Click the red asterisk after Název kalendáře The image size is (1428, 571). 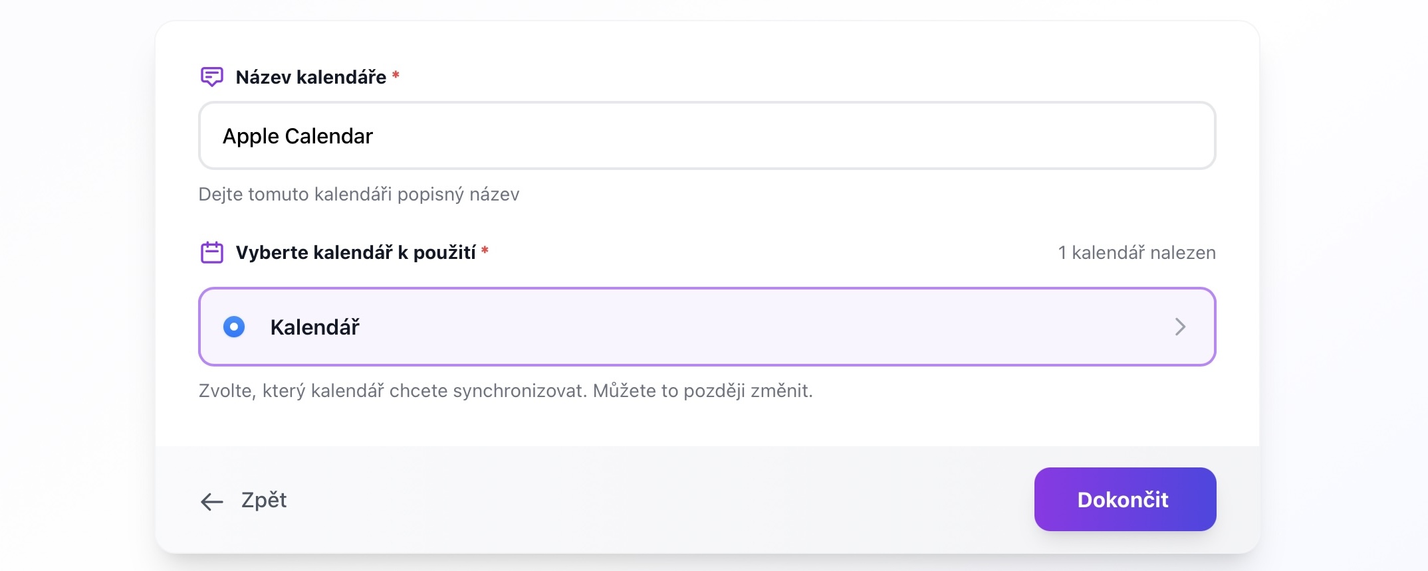pyautogui.click(x=396, y=75)
